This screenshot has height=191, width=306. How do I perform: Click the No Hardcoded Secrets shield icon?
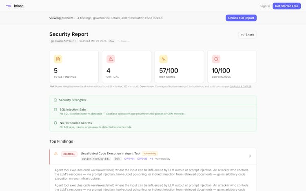coord(55,123)
